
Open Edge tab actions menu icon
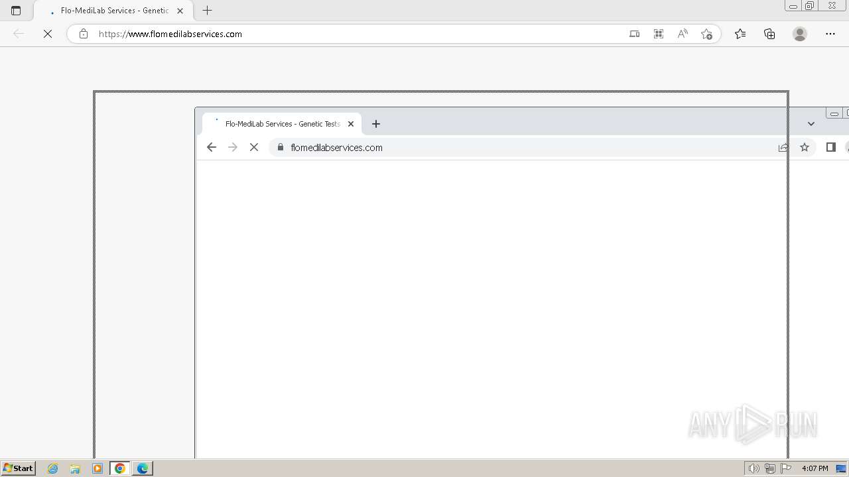tap(16, 11)
